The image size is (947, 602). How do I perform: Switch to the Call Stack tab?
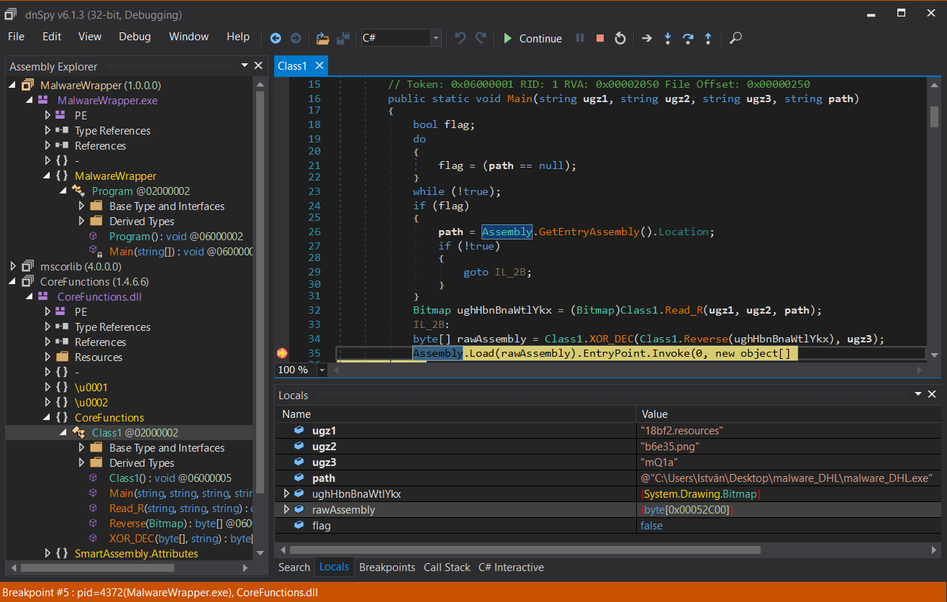tap(447, 567)
